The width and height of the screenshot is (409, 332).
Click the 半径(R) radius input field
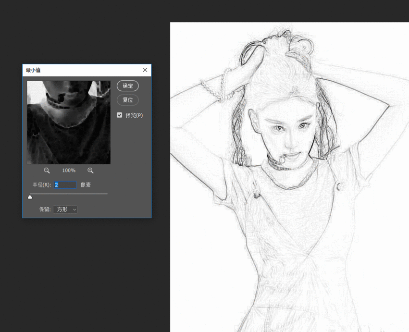tap(65, 185)
